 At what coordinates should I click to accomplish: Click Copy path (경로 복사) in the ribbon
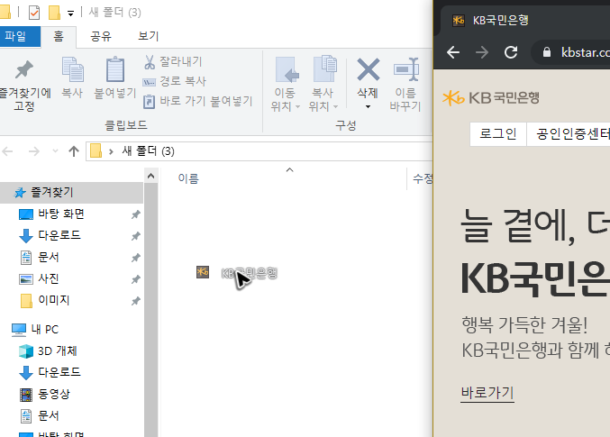174,81
